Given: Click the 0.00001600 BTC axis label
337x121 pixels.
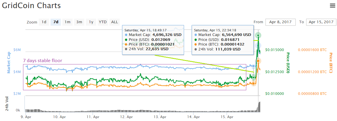Looking at the screenshot, I should (312, 50).
